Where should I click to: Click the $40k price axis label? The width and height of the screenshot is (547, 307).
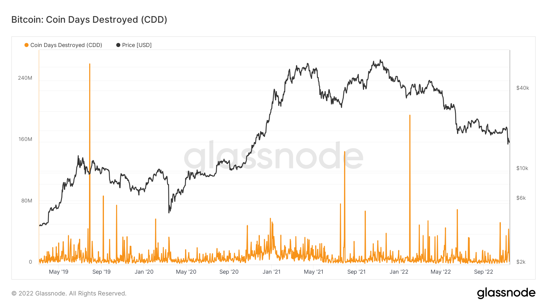coord(523,88)
